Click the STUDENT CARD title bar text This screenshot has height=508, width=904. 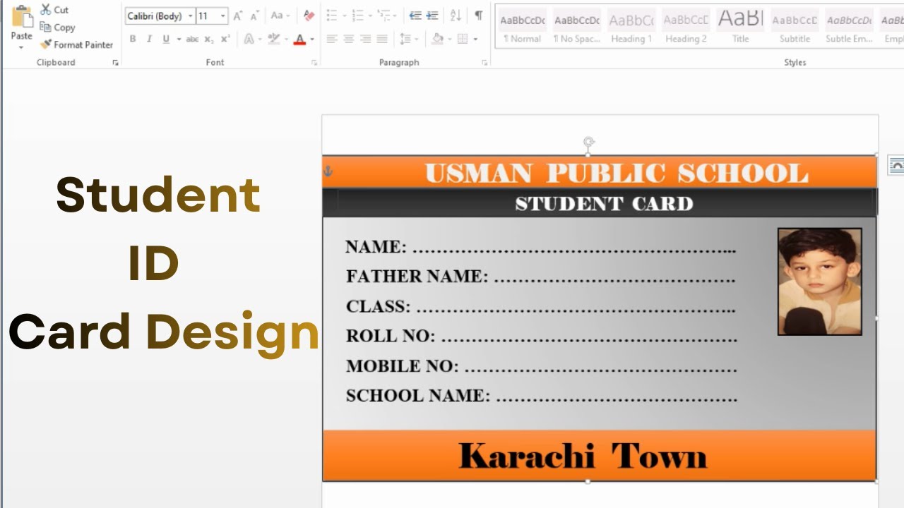click(604, 203)
